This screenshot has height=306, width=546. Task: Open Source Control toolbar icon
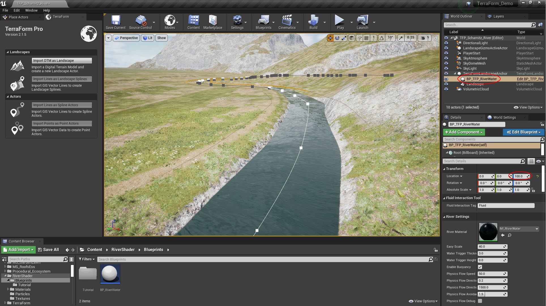pyautogui.click(x=140, y=20)
